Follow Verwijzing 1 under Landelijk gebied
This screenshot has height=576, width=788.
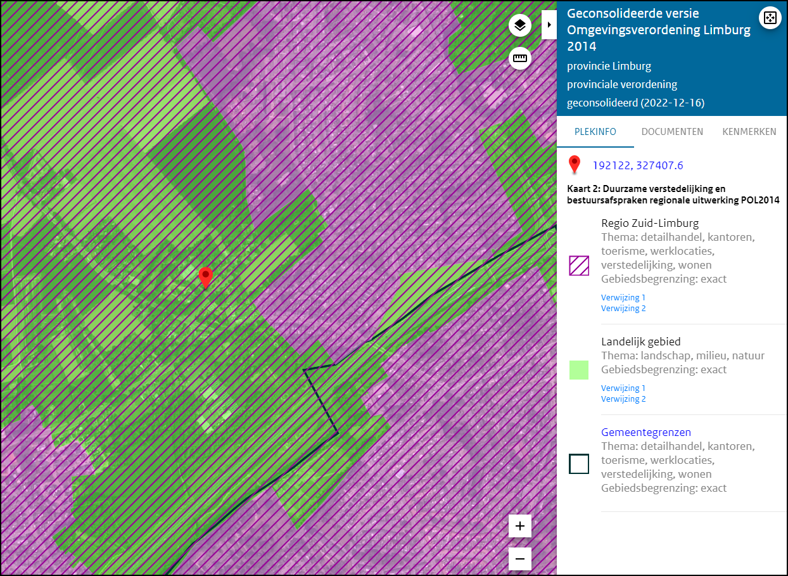point(623,388)
